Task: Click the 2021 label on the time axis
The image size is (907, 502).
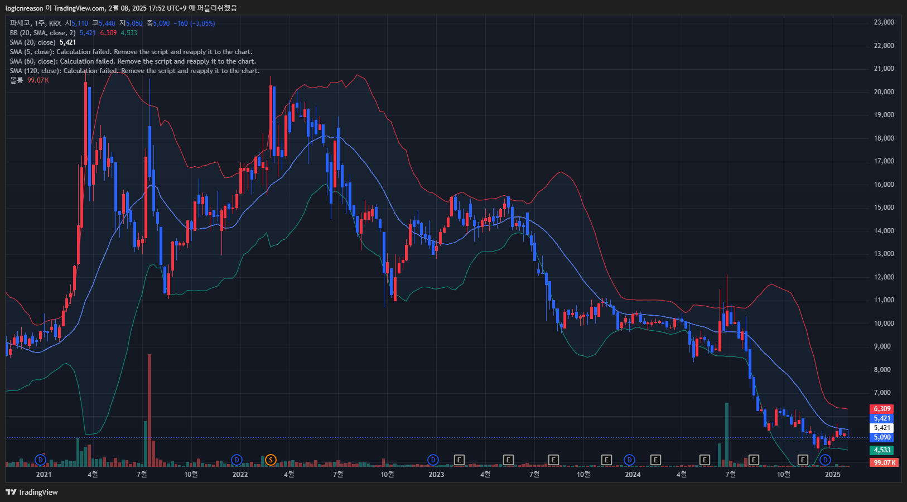Action: (44, 475)
